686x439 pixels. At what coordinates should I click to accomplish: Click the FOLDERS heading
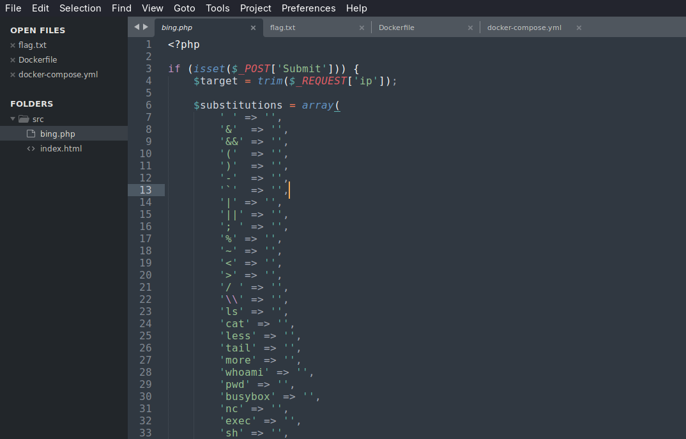(x=31, y=104)
